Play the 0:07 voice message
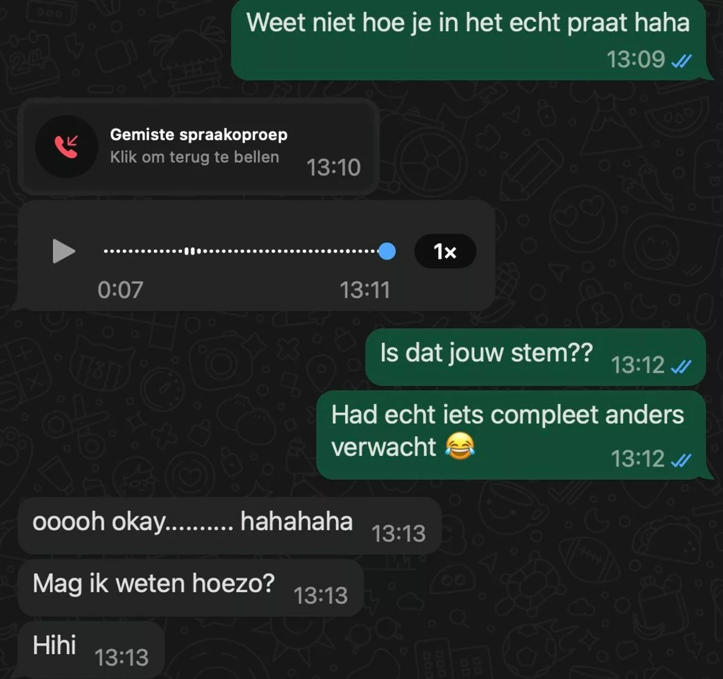723x679 pixels. [x=64, y=251]
